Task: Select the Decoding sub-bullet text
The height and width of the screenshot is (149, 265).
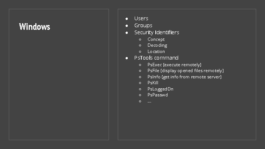Action: click(157, 45)
